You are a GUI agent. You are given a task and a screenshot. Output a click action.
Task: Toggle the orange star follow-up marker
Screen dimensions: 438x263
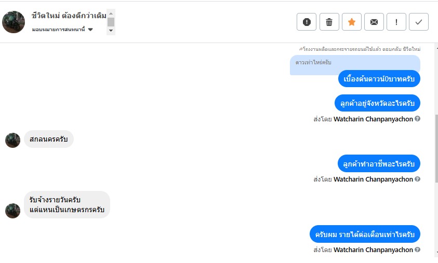click(352, 22)
